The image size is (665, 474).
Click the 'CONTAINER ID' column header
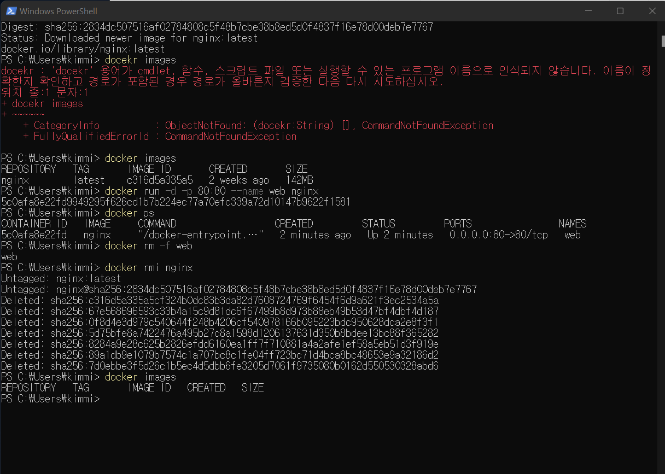click(x=34, y=224)
